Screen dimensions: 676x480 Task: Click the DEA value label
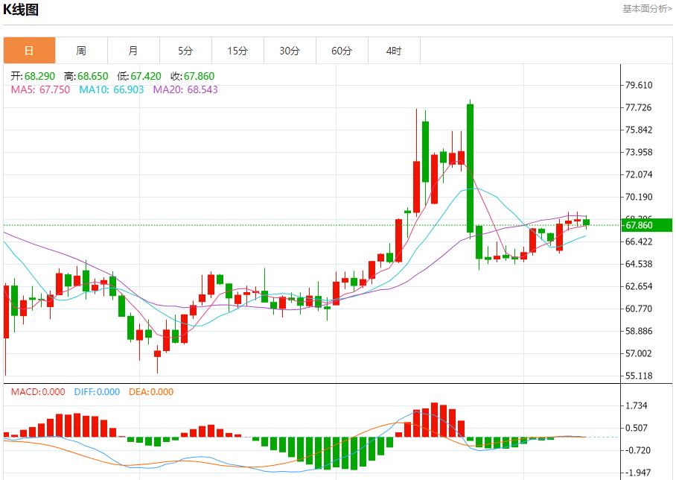tap(151, 392)
